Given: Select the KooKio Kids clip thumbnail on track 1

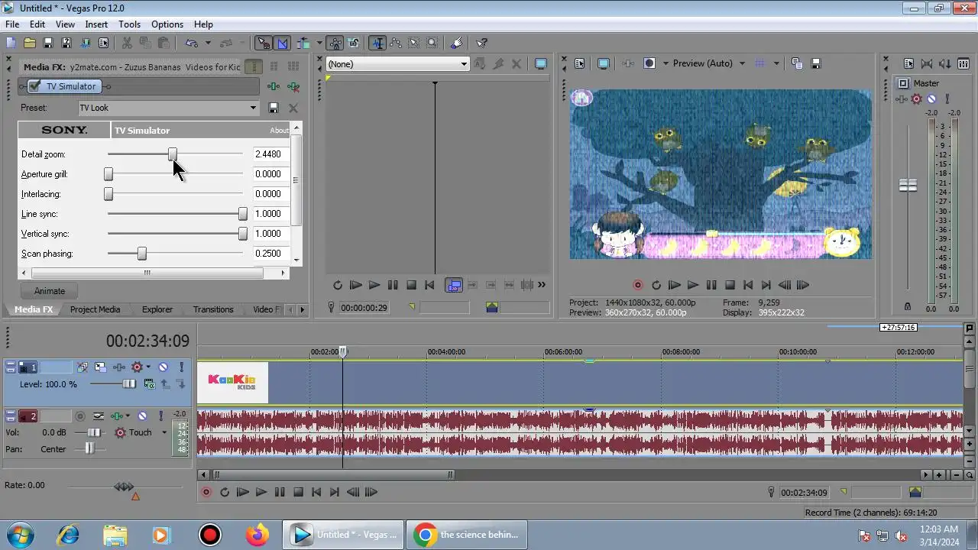Looking at the screenshot, I should (x=232, y=383).
